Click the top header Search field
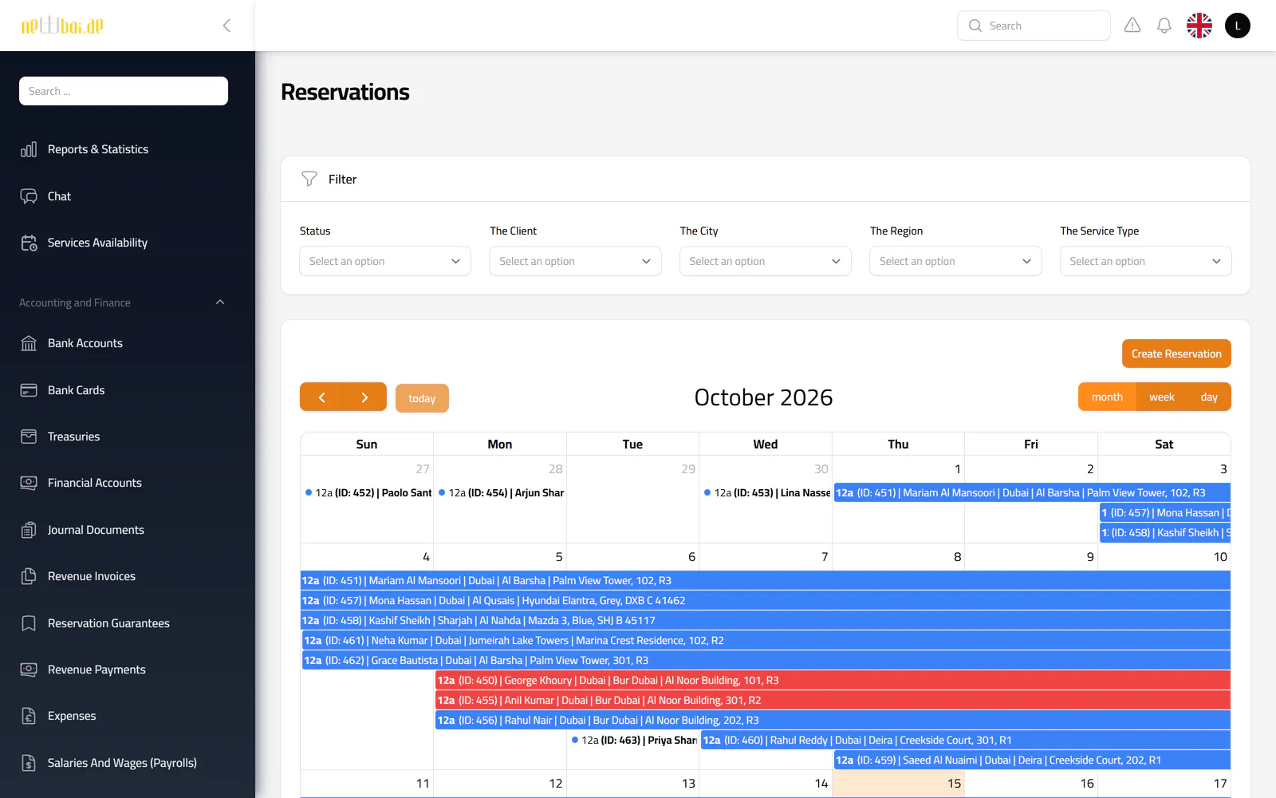The width and height of the screenshot is (1276, 798). tap(1034, 26)
